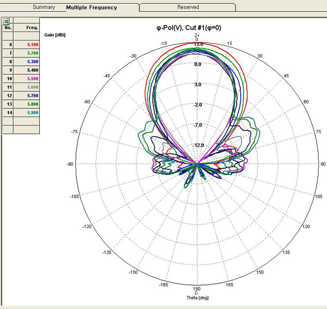Image resolution: width=327 pixels, height=309 pixels.
Task: Select the 5.500 frequency cell
Action: (27, 78)
